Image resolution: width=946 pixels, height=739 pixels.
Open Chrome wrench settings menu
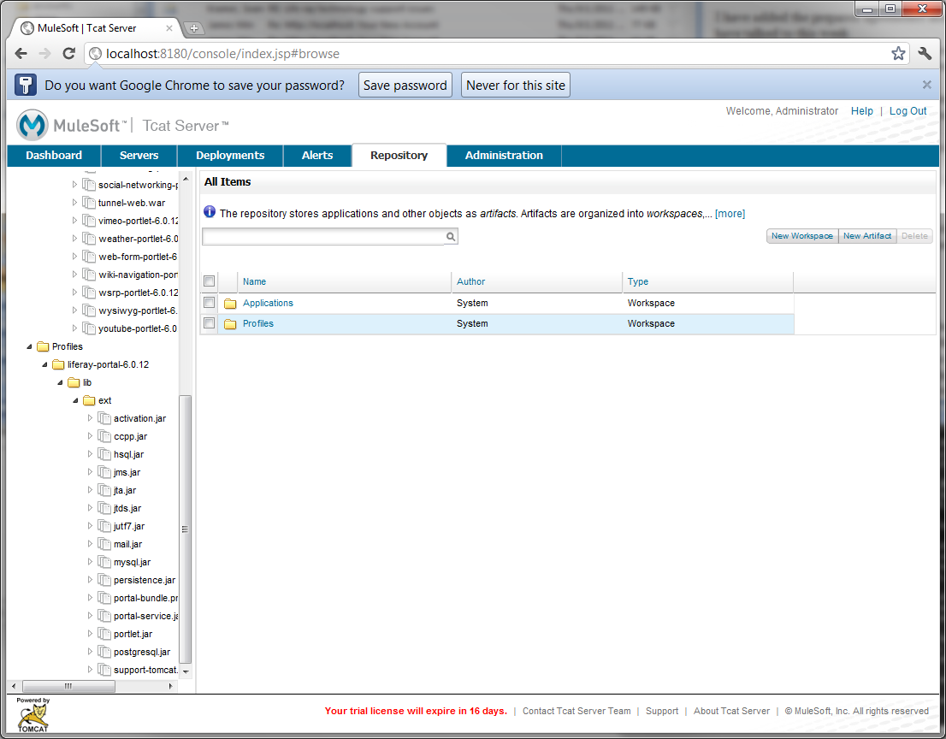(925, 54)
